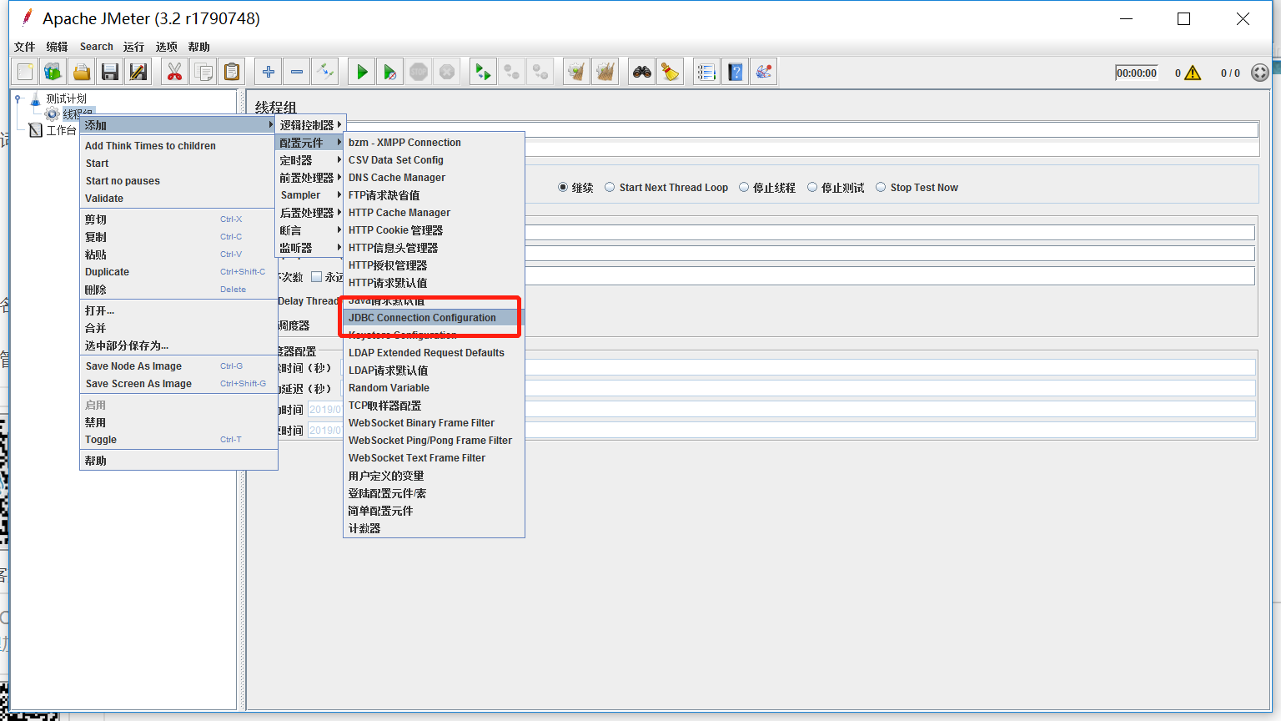Open the 文件 menu
The image size is (1281, 721).
tap(25, 47)
